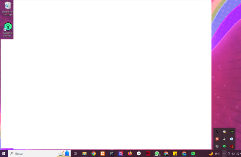Open the NVIDIA icon in tray popup
Image resolution: width=241 pixels, height=157 pixels.
[x=232, y=132]
